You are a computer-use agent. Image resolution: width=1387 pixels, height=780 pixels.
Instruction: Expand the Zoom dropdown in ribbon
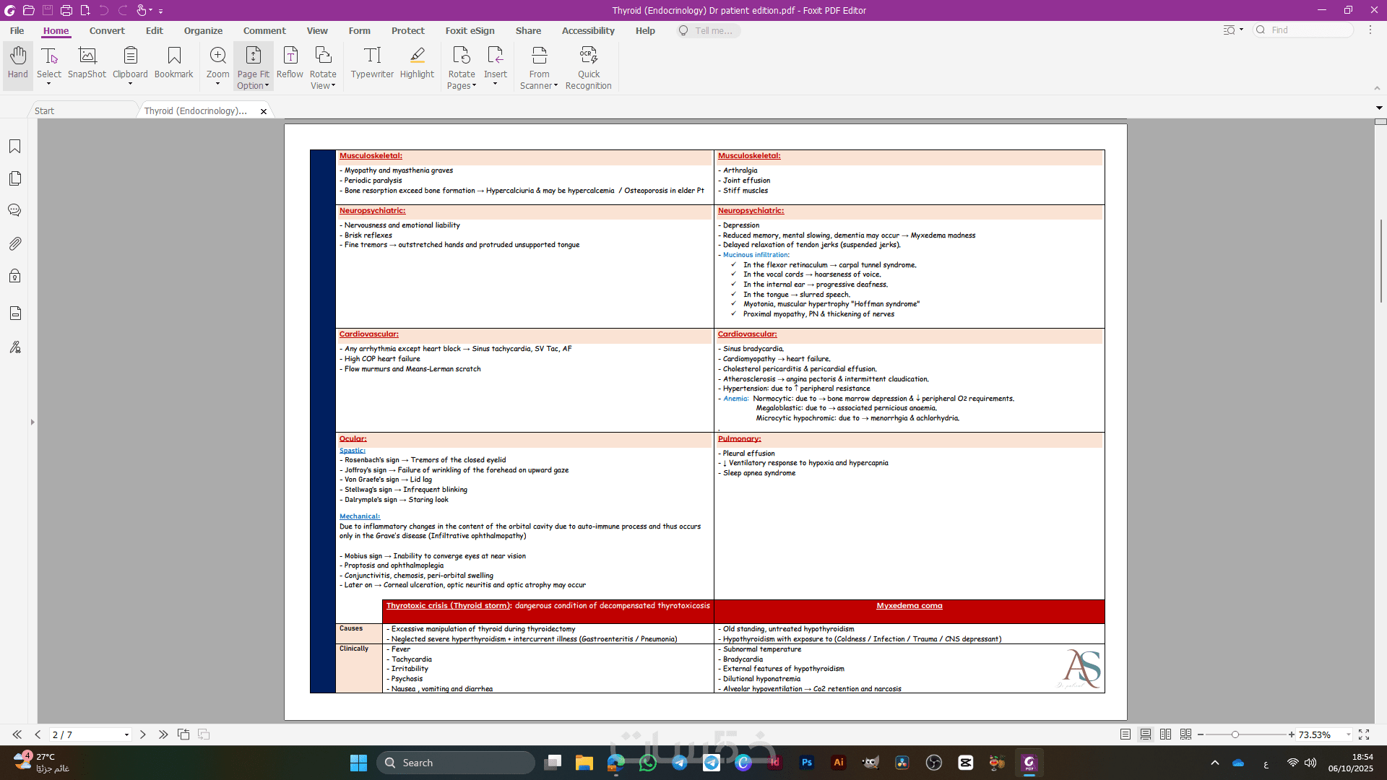pyautogui.click(x=217, y=84)
